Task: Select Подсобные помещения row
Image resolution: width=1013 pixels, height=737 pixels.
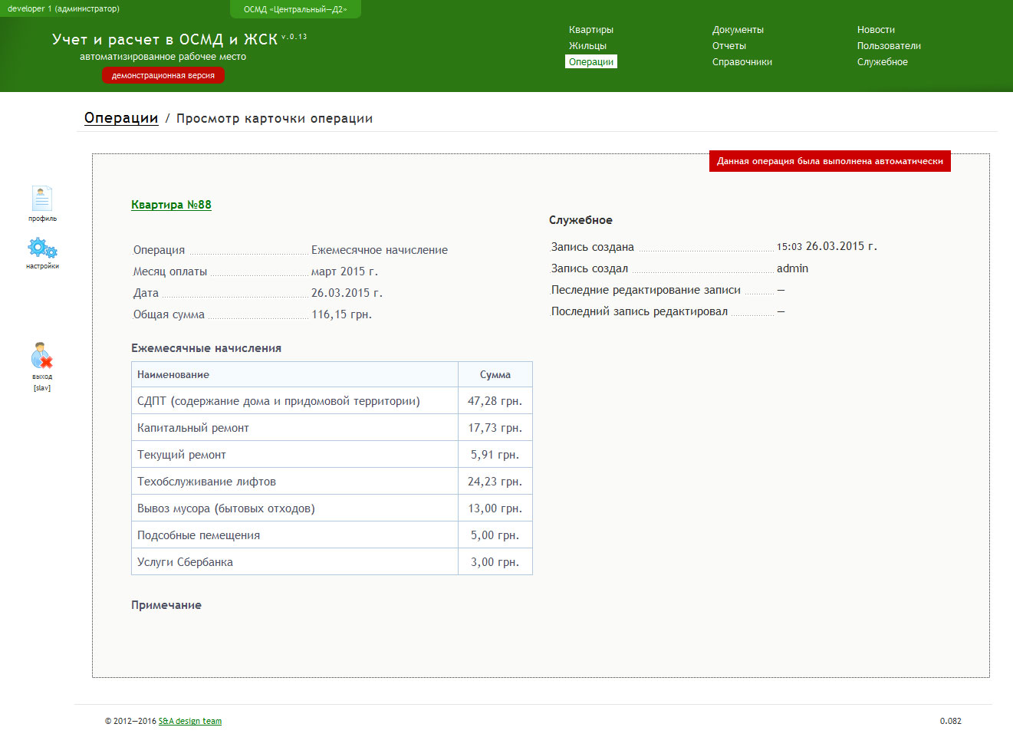Action: tap(332, 535)
